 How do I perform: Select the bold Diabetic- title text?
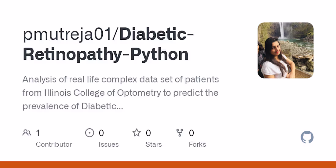click(157, 34)
